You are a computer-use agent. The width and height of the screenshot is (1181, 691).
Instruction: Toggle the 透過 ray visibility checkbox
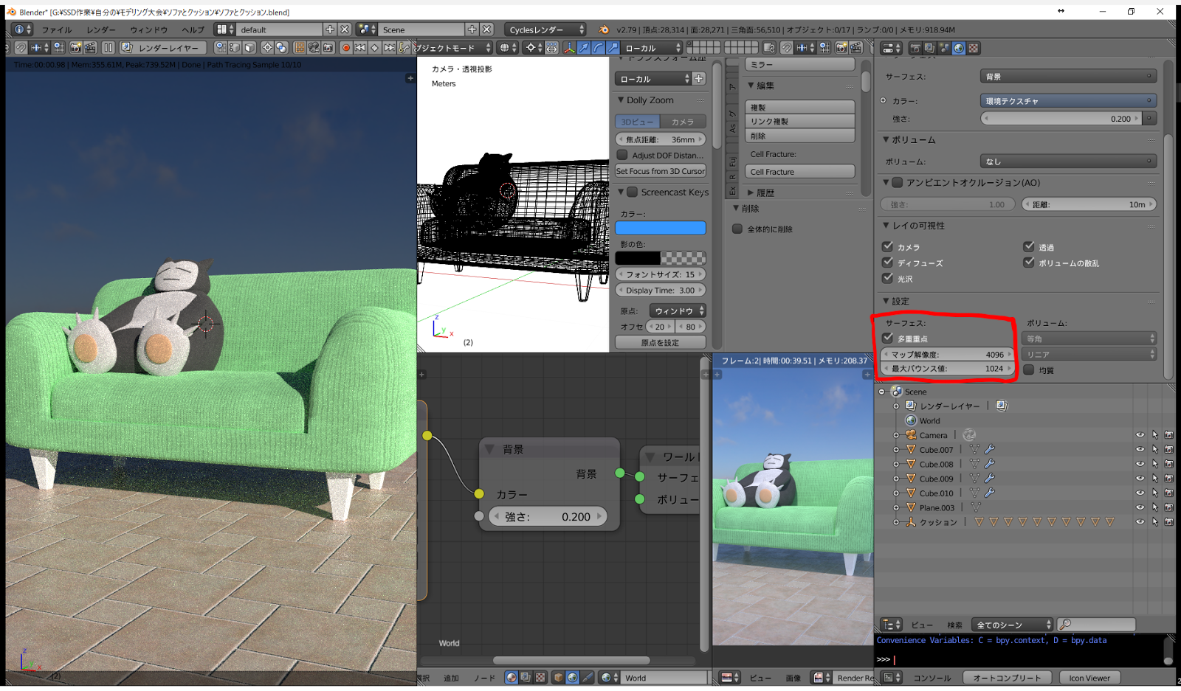coord(1029,246)
